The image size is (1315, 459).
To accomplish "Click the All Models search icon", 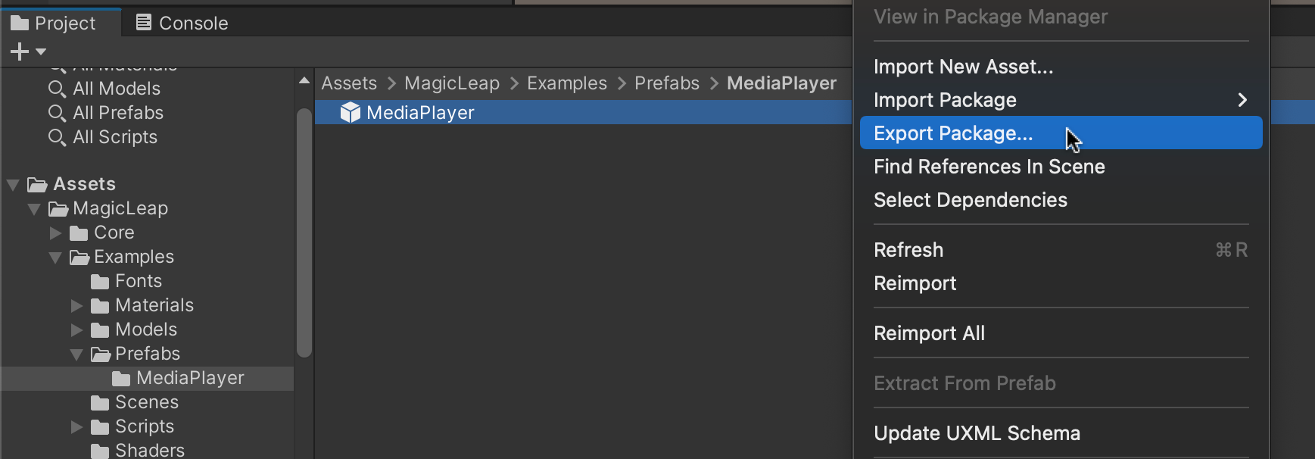I will pos(57,89).
